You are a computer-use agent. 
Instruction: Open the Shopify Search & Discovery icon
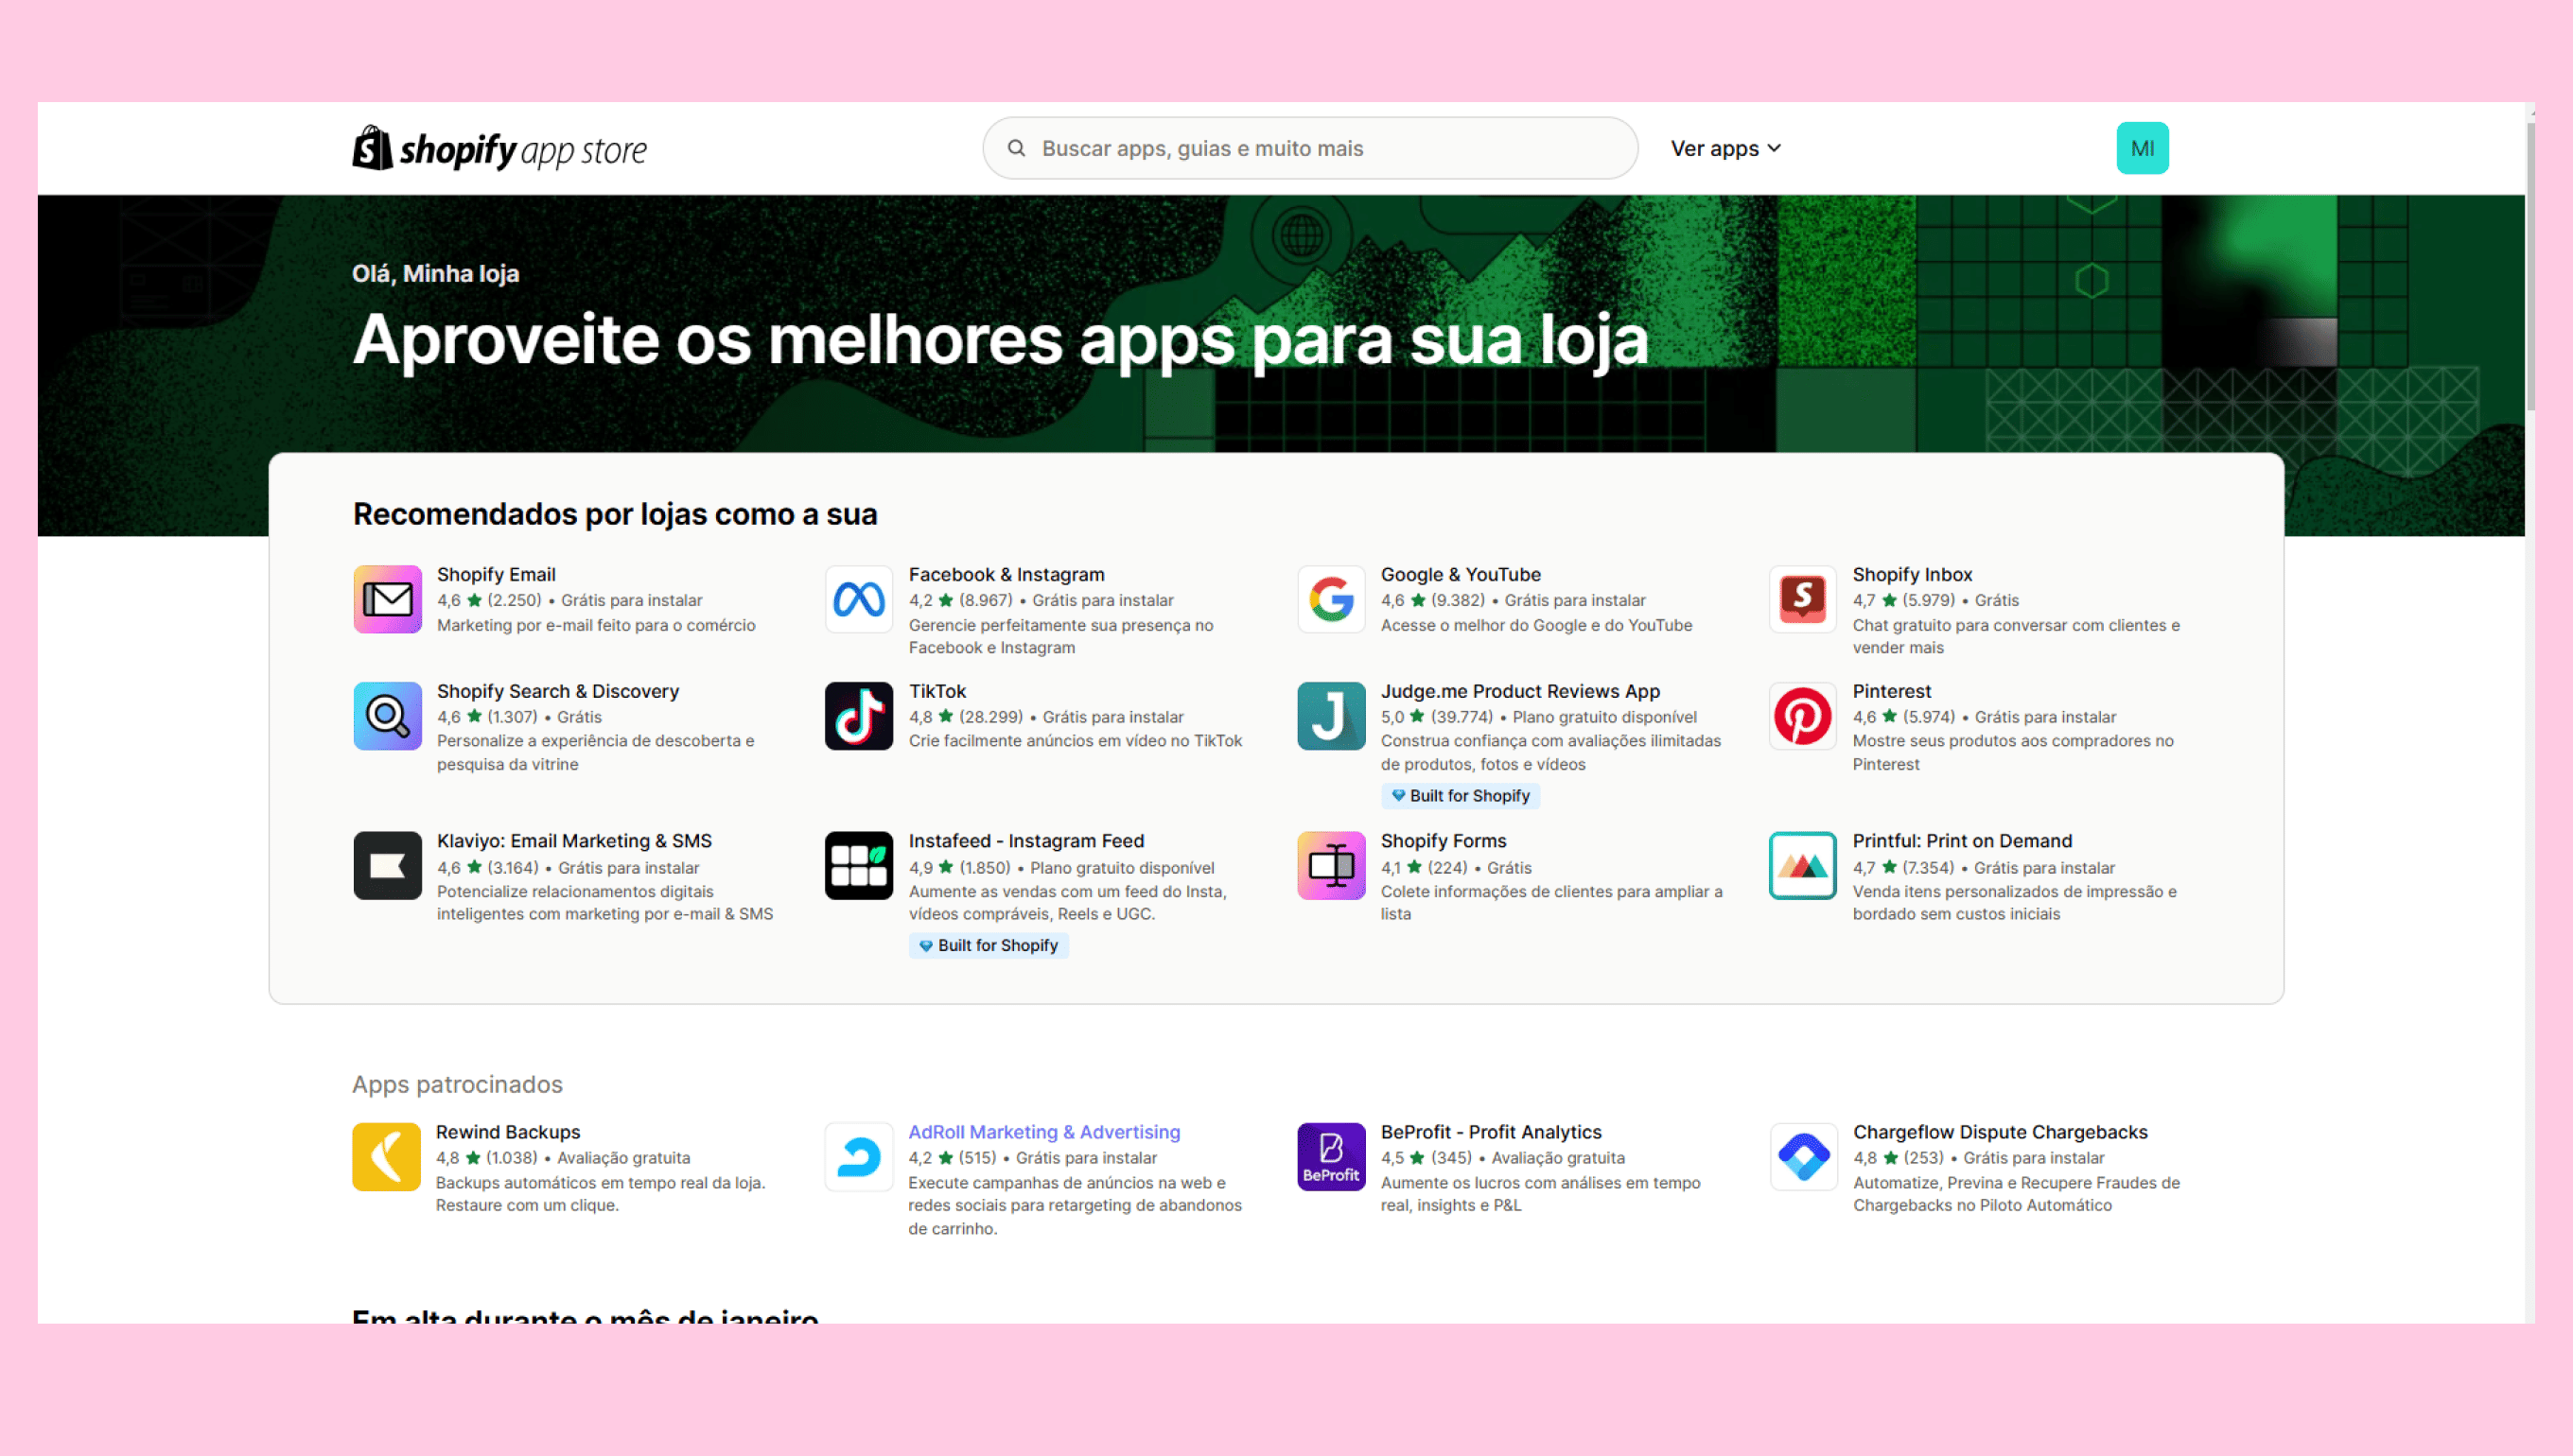[x=387, y=716]
